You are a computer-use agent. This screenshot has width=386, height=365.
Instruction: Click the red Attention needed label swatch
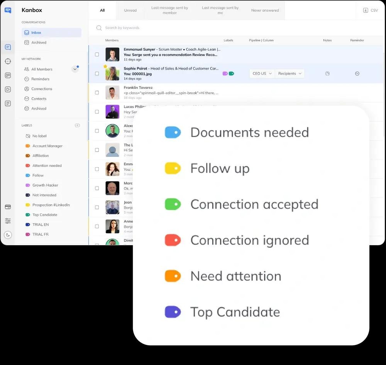[28, 166]
